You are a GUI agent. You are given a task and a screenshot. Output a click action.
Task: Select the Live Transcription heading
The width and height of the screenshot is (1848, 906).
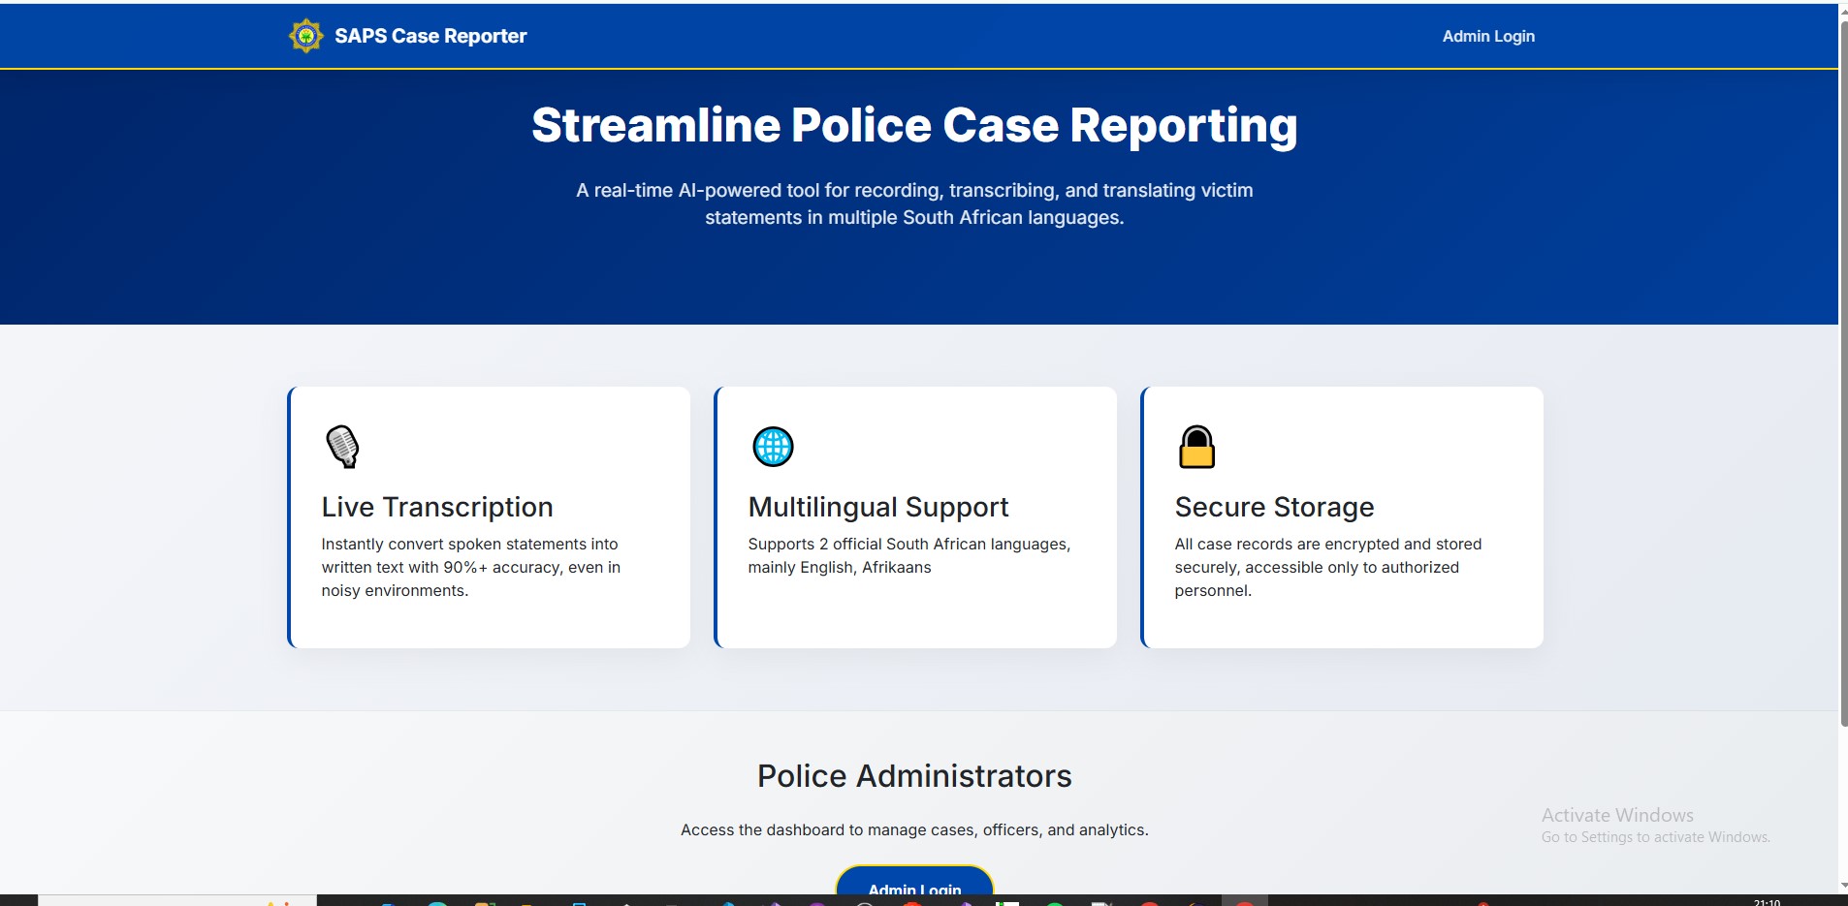point(437,507)
